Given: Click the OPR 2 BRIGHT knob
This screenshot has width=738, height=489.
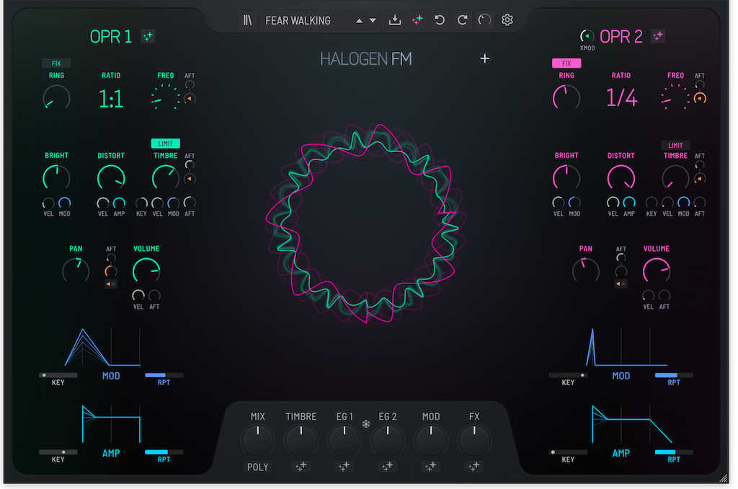Looking at the screenshot, I should point(566,178).
